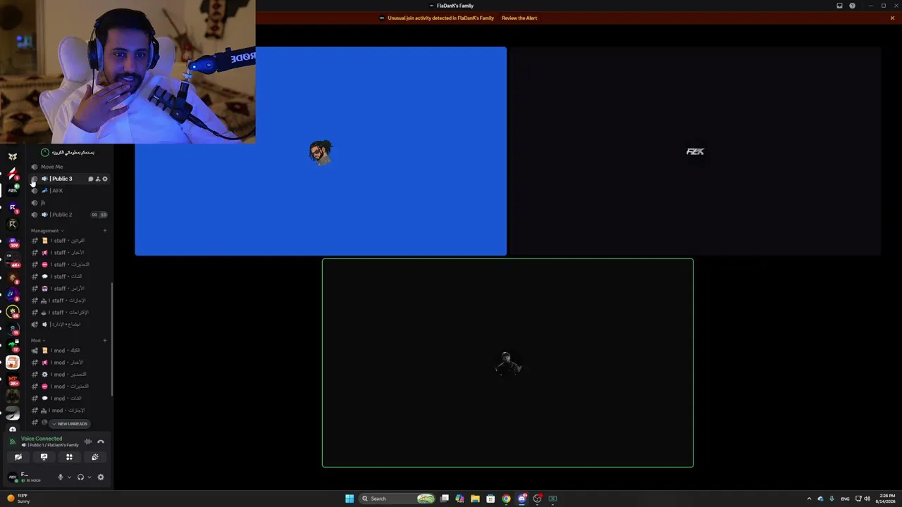Open File Explorer from taskbar
This screenshot has width=902, height=507.
click(x=475, y=499)
